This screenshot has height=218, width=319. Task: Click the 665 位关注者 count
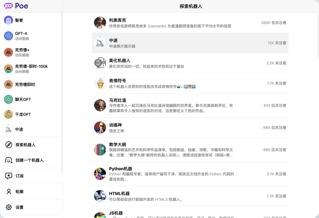coord(275,150)
